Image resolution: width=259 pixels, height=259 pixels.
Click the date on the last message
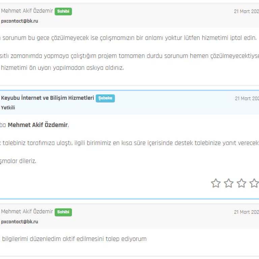246,212
